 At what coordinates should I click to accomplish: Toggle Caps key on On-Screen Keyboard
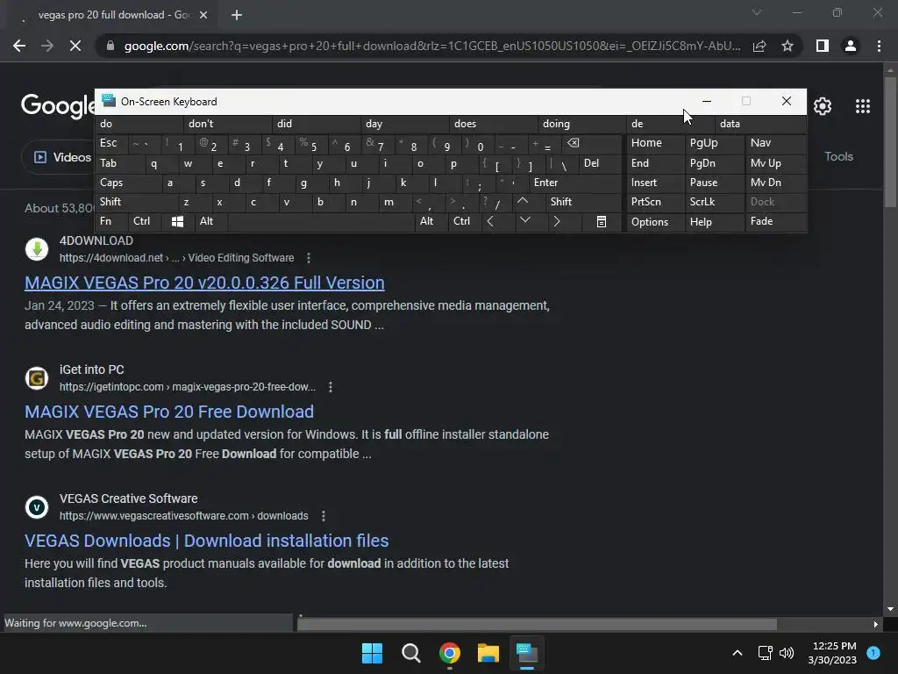pyautogui.click(x=128, y=183)
